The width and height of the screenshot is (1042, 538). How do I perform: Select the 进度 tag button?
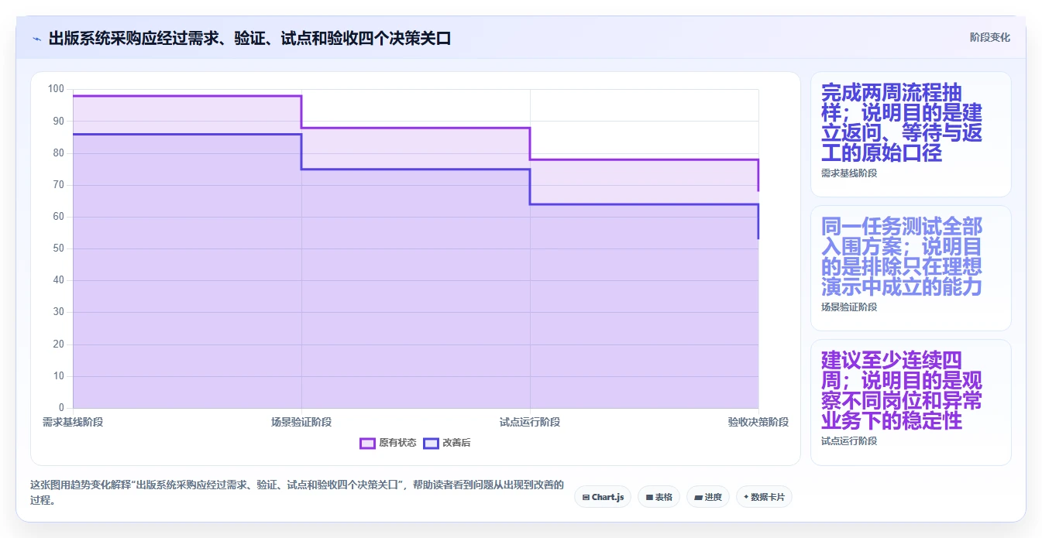[x=708, y=497]
